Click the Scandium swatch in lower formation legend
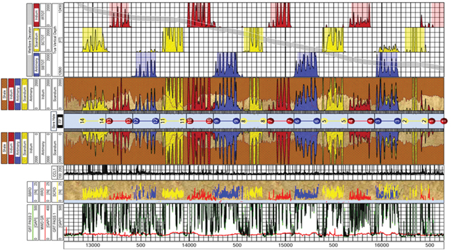Screen dimensions: 452x250 [x=25, y=148]
